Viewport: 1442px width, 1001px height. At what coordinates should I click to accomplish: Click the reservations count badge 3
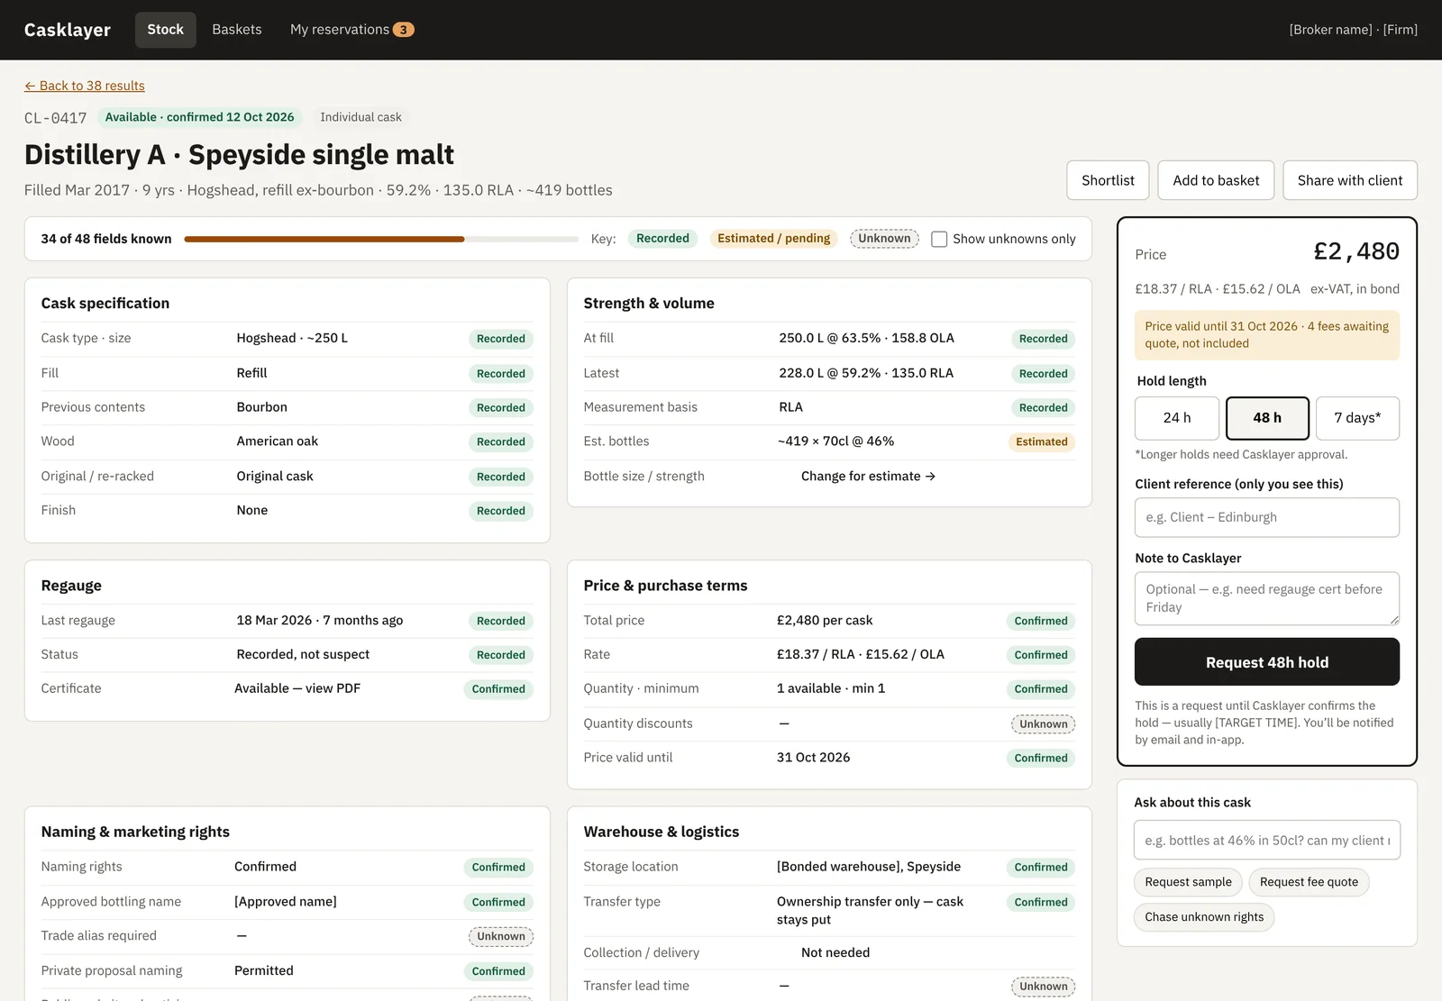coord(404,30)
